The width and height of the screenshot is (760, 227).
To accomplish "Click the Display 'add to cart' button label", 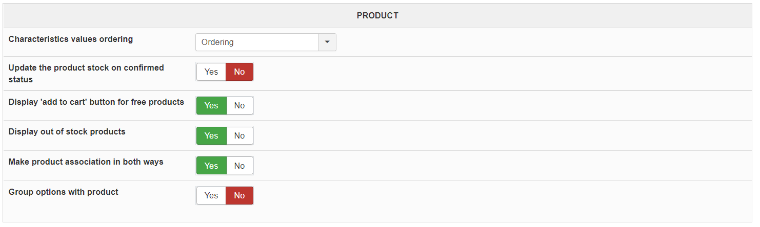I will click(96, 102).
